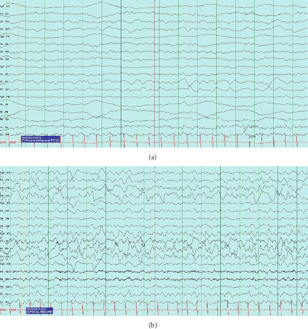
Task: Click Fp1 - F7 channel label in panel (a)
Action: pyautogui.click(x=5, y=66)
